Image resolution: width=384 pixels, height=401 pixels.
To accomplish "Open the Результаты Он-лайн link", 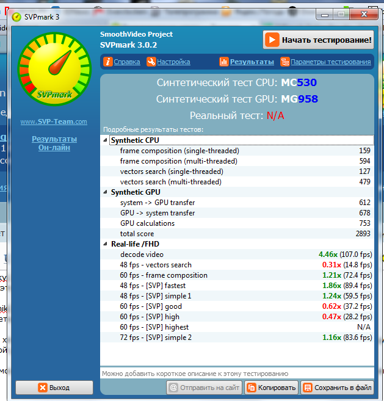I will [x=54, y=143].
